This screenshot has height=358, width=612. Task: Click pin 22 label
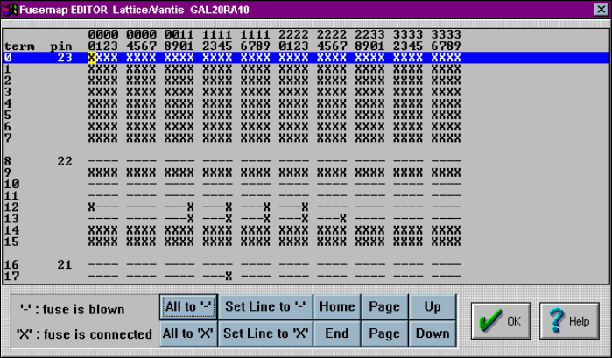[x=65, y=161]
